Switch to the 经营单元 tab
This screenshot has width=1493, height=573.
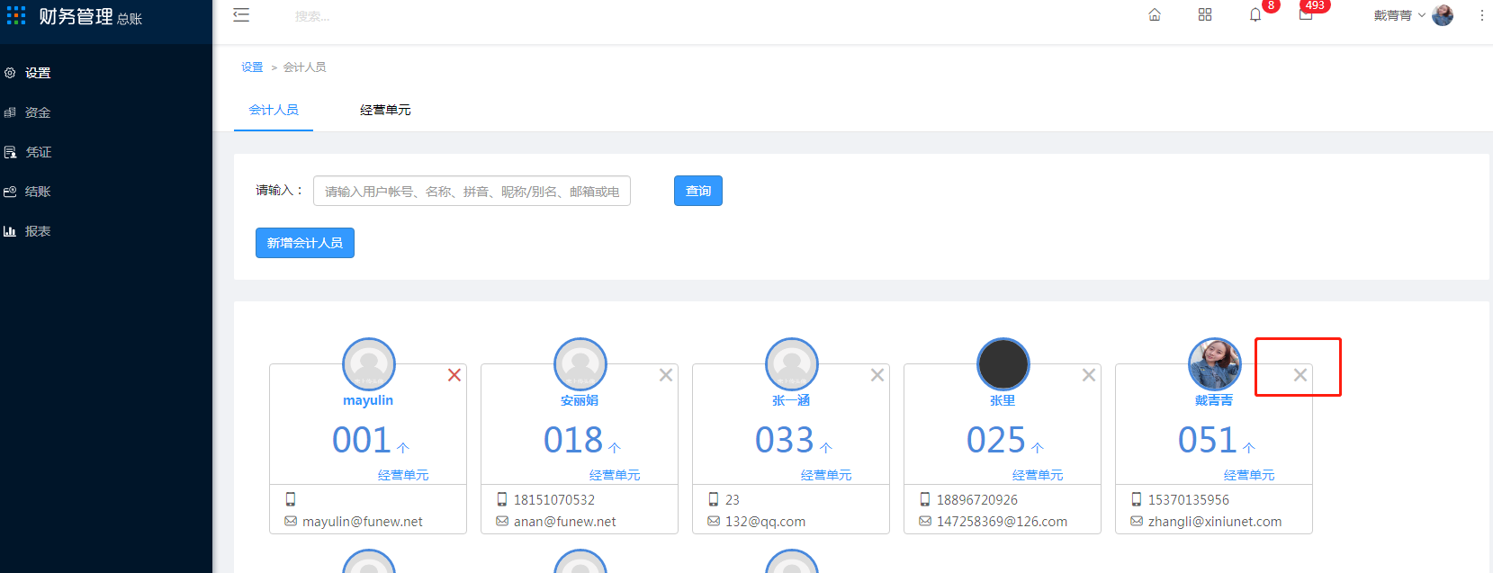point(385,110)
